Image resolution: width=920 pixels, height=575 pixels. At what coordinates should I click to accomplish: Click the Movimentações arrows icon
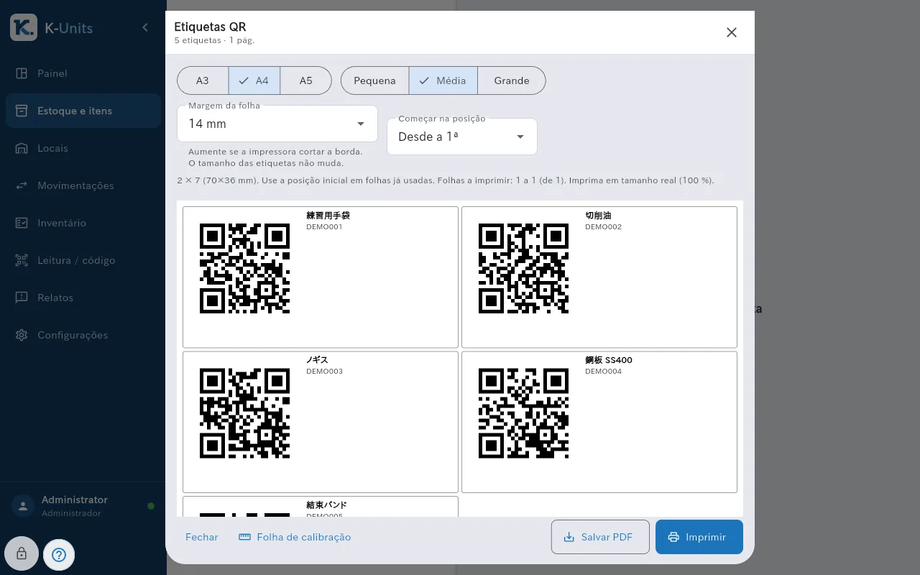coord(22,185)
